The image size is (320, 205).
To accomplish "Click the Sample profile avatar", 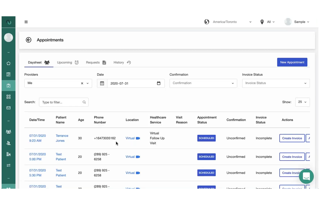I will pyautogui.click(x=288, y=22).
